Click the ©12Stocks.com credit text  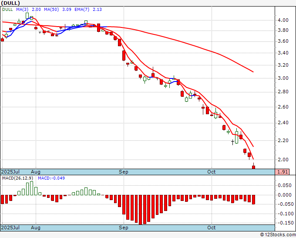[x=278, y=235]
